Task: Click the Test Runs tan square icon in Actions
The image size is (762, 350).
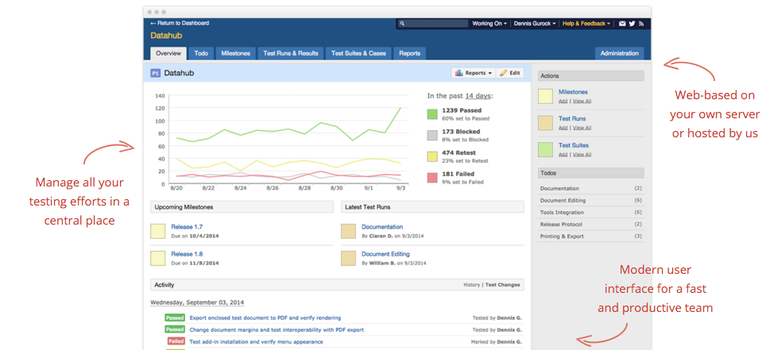Action: pos(545,123)
